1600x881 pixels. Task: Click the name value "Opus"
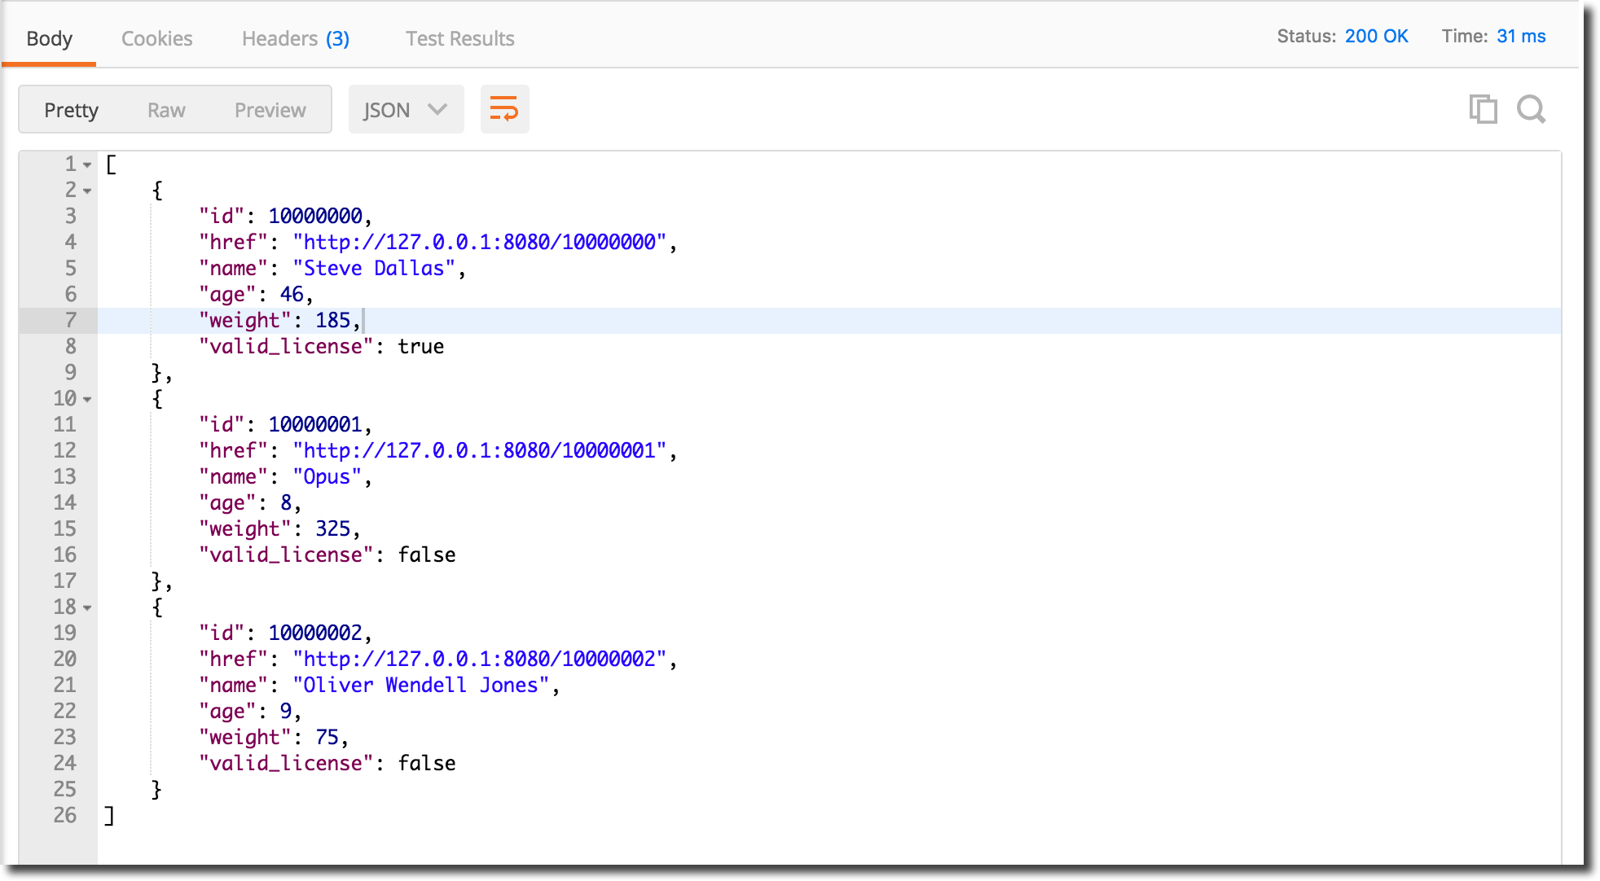click(327, 476)
